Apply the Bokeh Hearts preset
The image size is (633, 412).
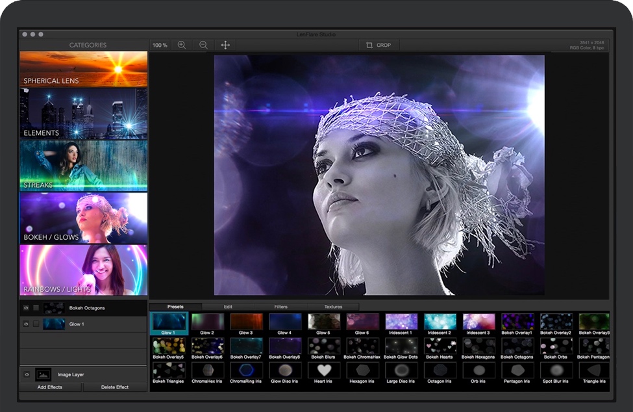440,346
